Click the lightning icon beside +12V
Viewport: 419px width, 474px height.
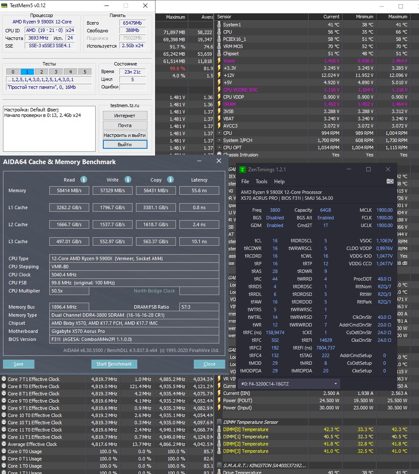pos(219,75)
